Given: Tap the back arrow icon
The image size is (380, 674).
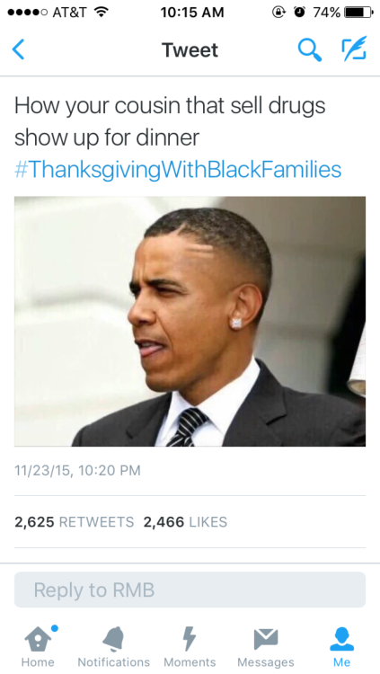Looking at the screenshot, I should pos(19,49).
